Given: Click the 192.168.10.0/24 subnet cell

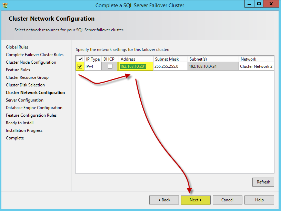Looking at the screenshot, I should tap(213, 66).
